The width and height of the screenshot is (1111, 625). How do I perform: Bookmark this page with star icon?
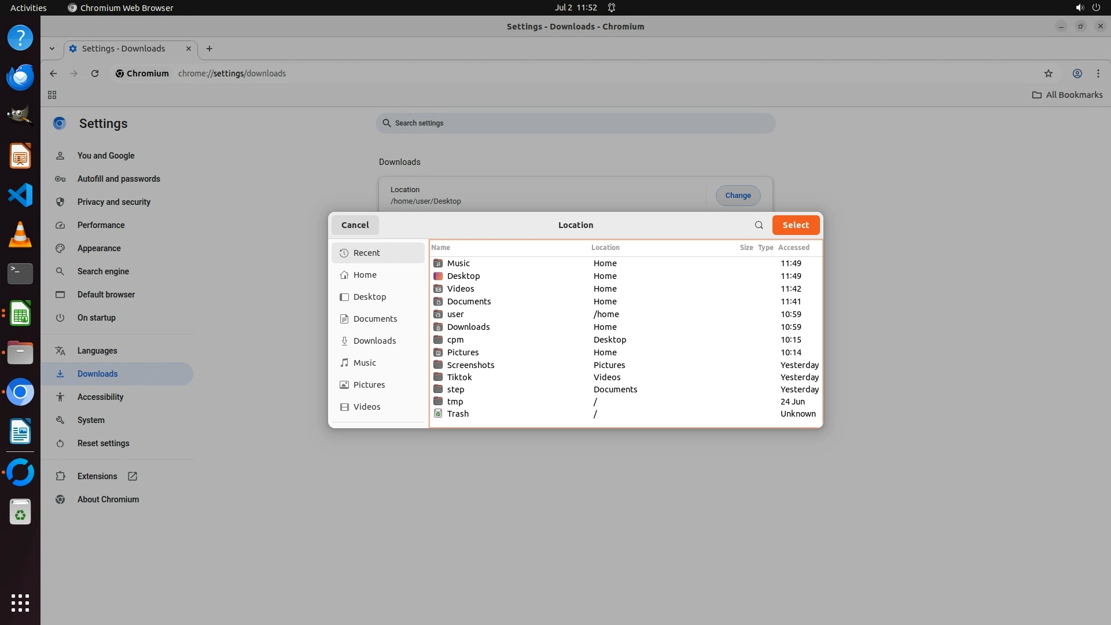(x=1048, y=73)
